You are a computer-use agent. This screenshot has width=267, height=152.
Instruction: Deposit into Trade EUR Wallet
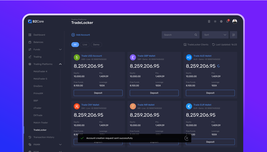[x=210, y=142]
